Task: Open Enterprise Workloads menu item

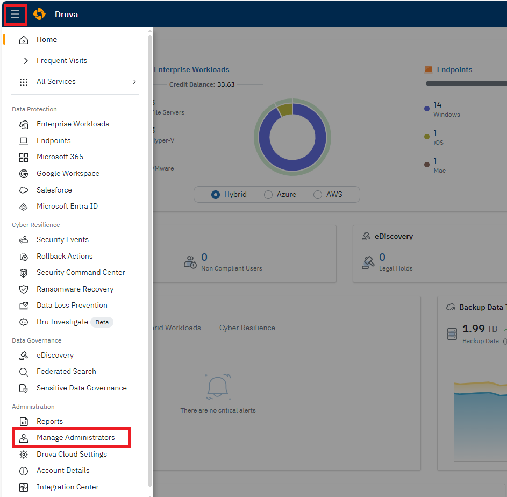Action: (73, 124)
